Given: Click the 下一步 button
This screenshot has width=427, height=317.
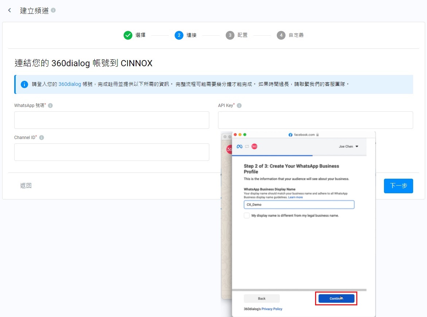Looking at the screenshot, I should pyautogui.click(x=399, y=186).
